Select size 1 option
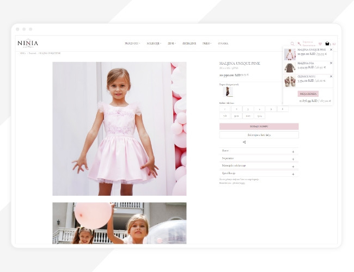The image size is (354, 272). click(x=225, y=109)
